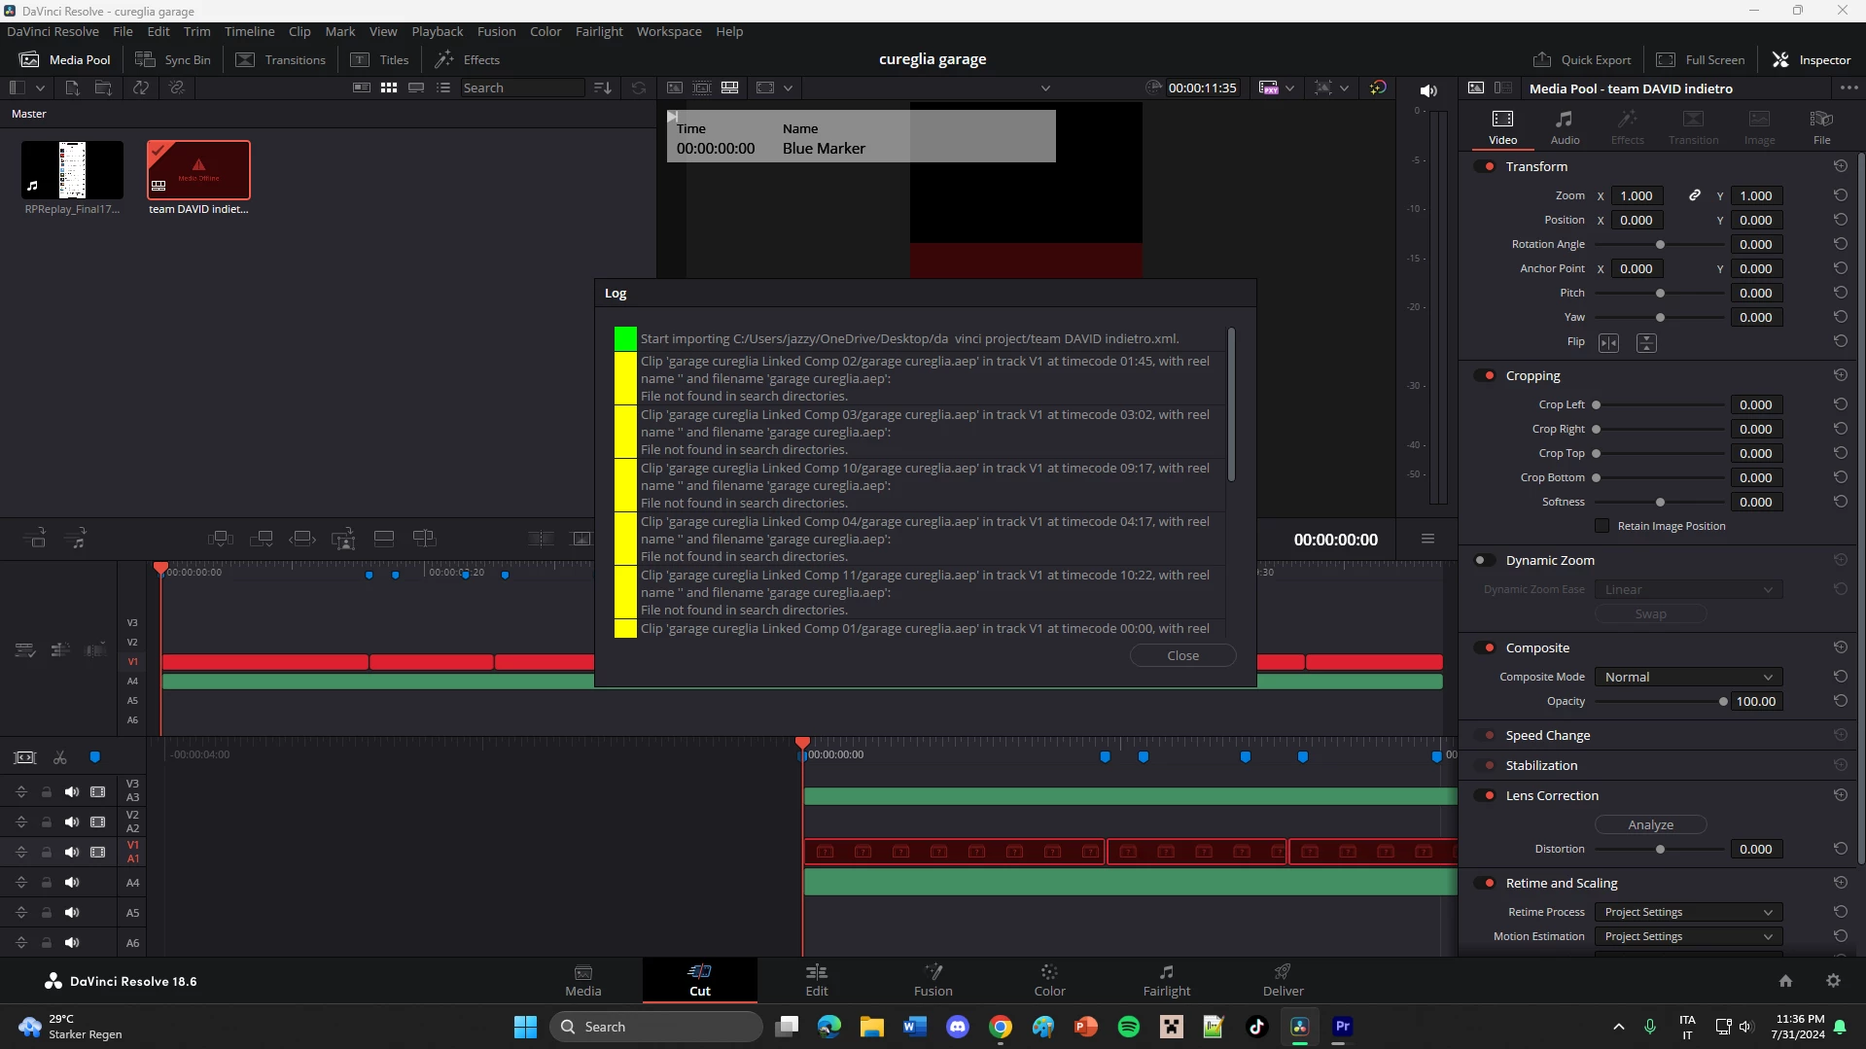This screenshot has height=1049, width=1866.
Task: Switch to the Fusion page
Action: tap(933, 980)
